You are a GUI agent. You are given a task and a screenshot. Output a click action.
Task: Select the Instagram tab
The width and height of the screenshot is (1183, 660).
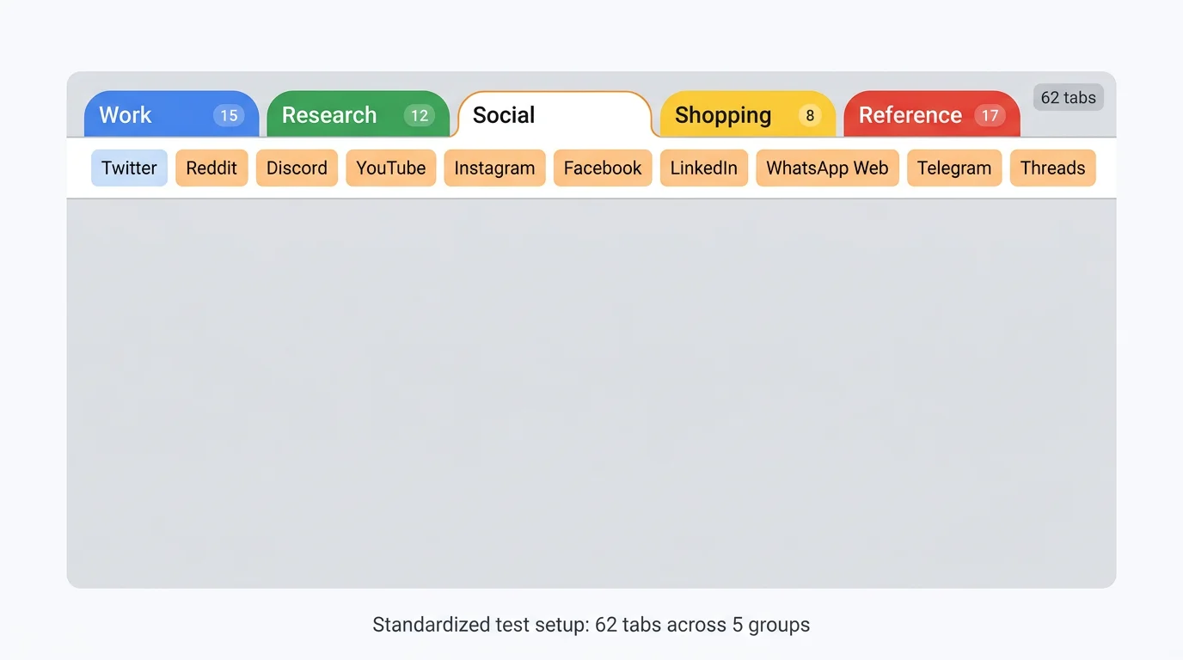click(494, 168)
